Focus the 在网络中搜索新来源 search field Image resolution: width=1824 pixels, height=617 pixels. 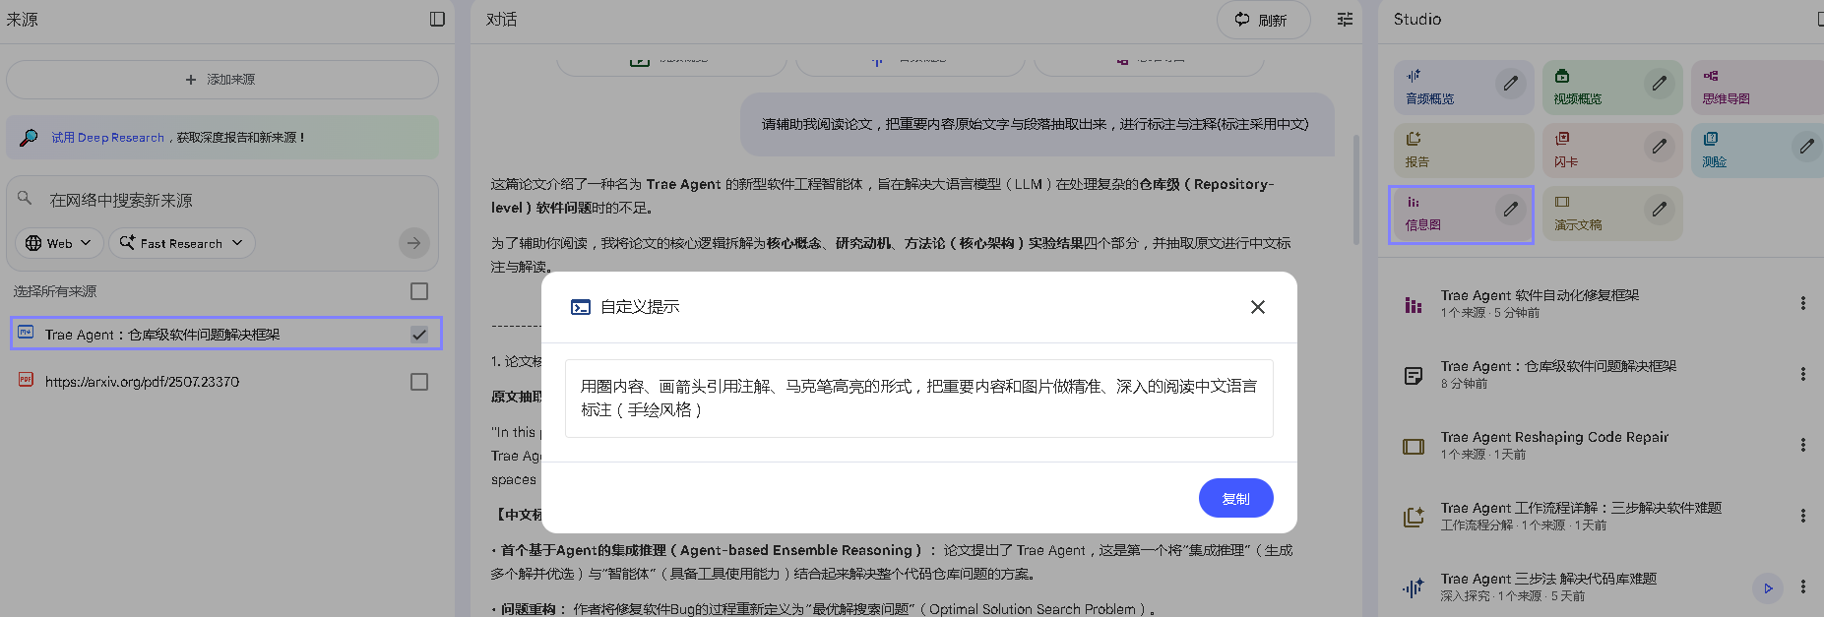point(222,200)
